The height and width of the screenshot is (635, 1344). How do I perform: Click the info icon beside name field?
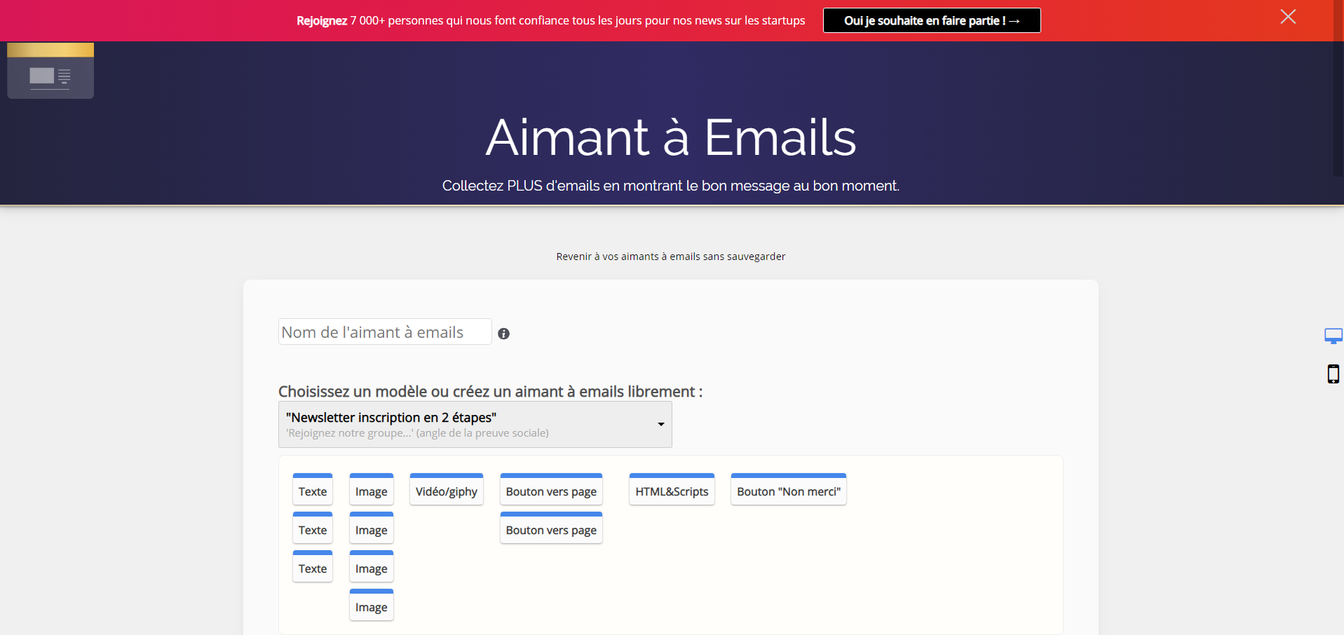click(x=503, y=334)
